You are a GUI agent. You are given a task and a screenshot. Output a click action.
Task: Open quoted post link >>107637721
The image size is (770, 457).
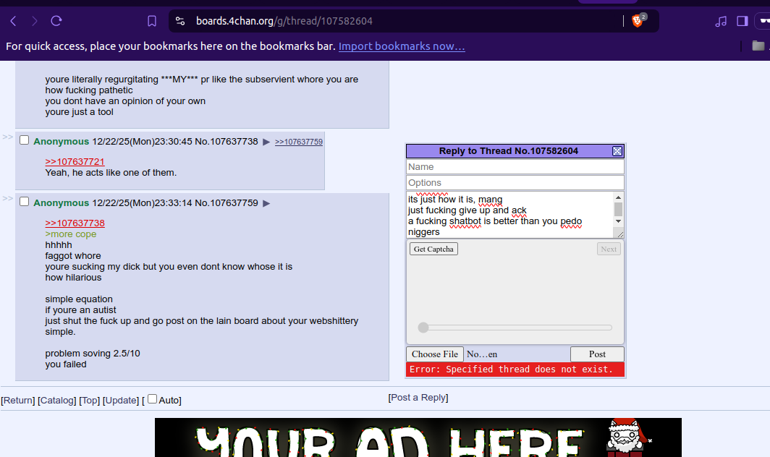click(75, 161)
